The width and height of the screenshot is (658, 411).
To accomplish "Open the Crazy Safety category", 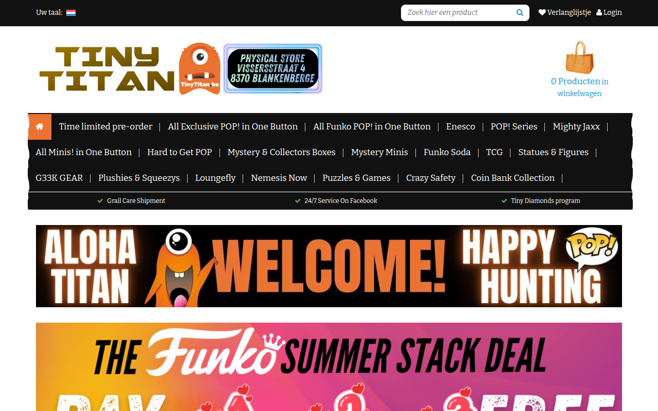I will [431, 178].
